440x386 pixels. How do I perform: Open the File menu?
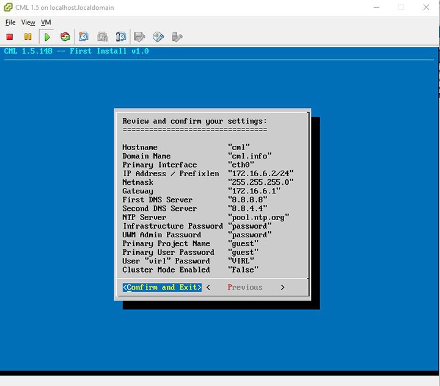[x=10, y=23]
